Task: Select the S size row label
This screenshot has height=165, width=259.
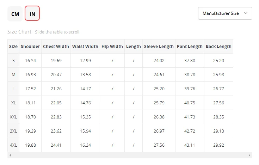Action: [x=13, y=61]
